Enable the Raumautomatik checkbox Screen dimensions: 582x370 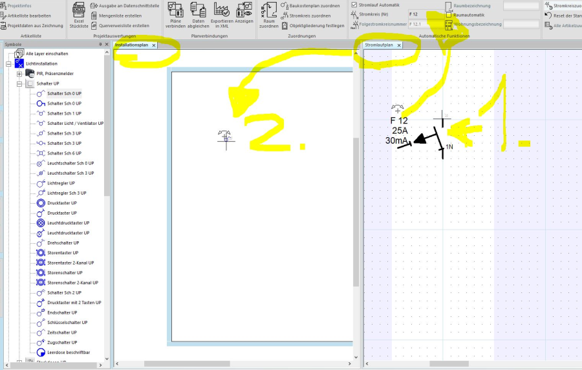click(449, 15)
